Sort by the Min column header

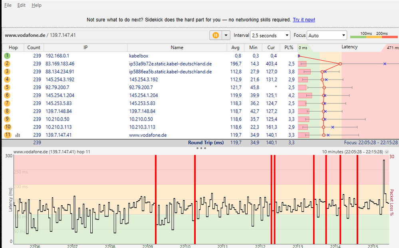click(253, 48)
